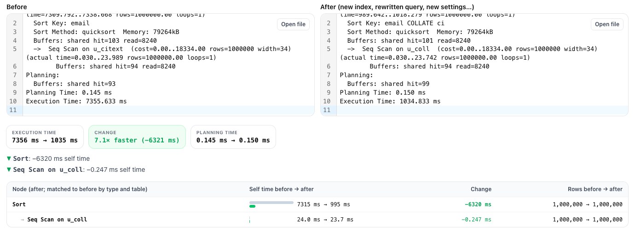Image resolution: width=635 pixels, height=232 pixels.
Task: Click 'Execution Time: 7355.633 ms' in Before panel
Action: tap(76, 101)
